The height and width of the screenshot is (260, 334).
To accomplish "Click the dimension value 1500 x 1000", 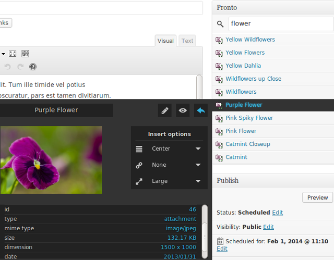I will [178, 247].
